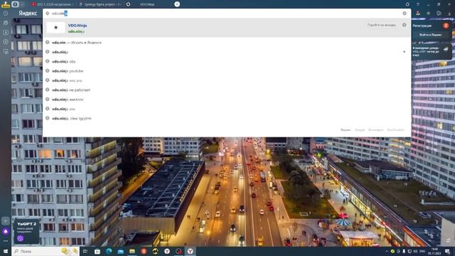The height and width of the screenshot is (256, 455).
Task: Choose the 'vdo.ninja youtube' suggestion
Action: (x=227, y=71)
